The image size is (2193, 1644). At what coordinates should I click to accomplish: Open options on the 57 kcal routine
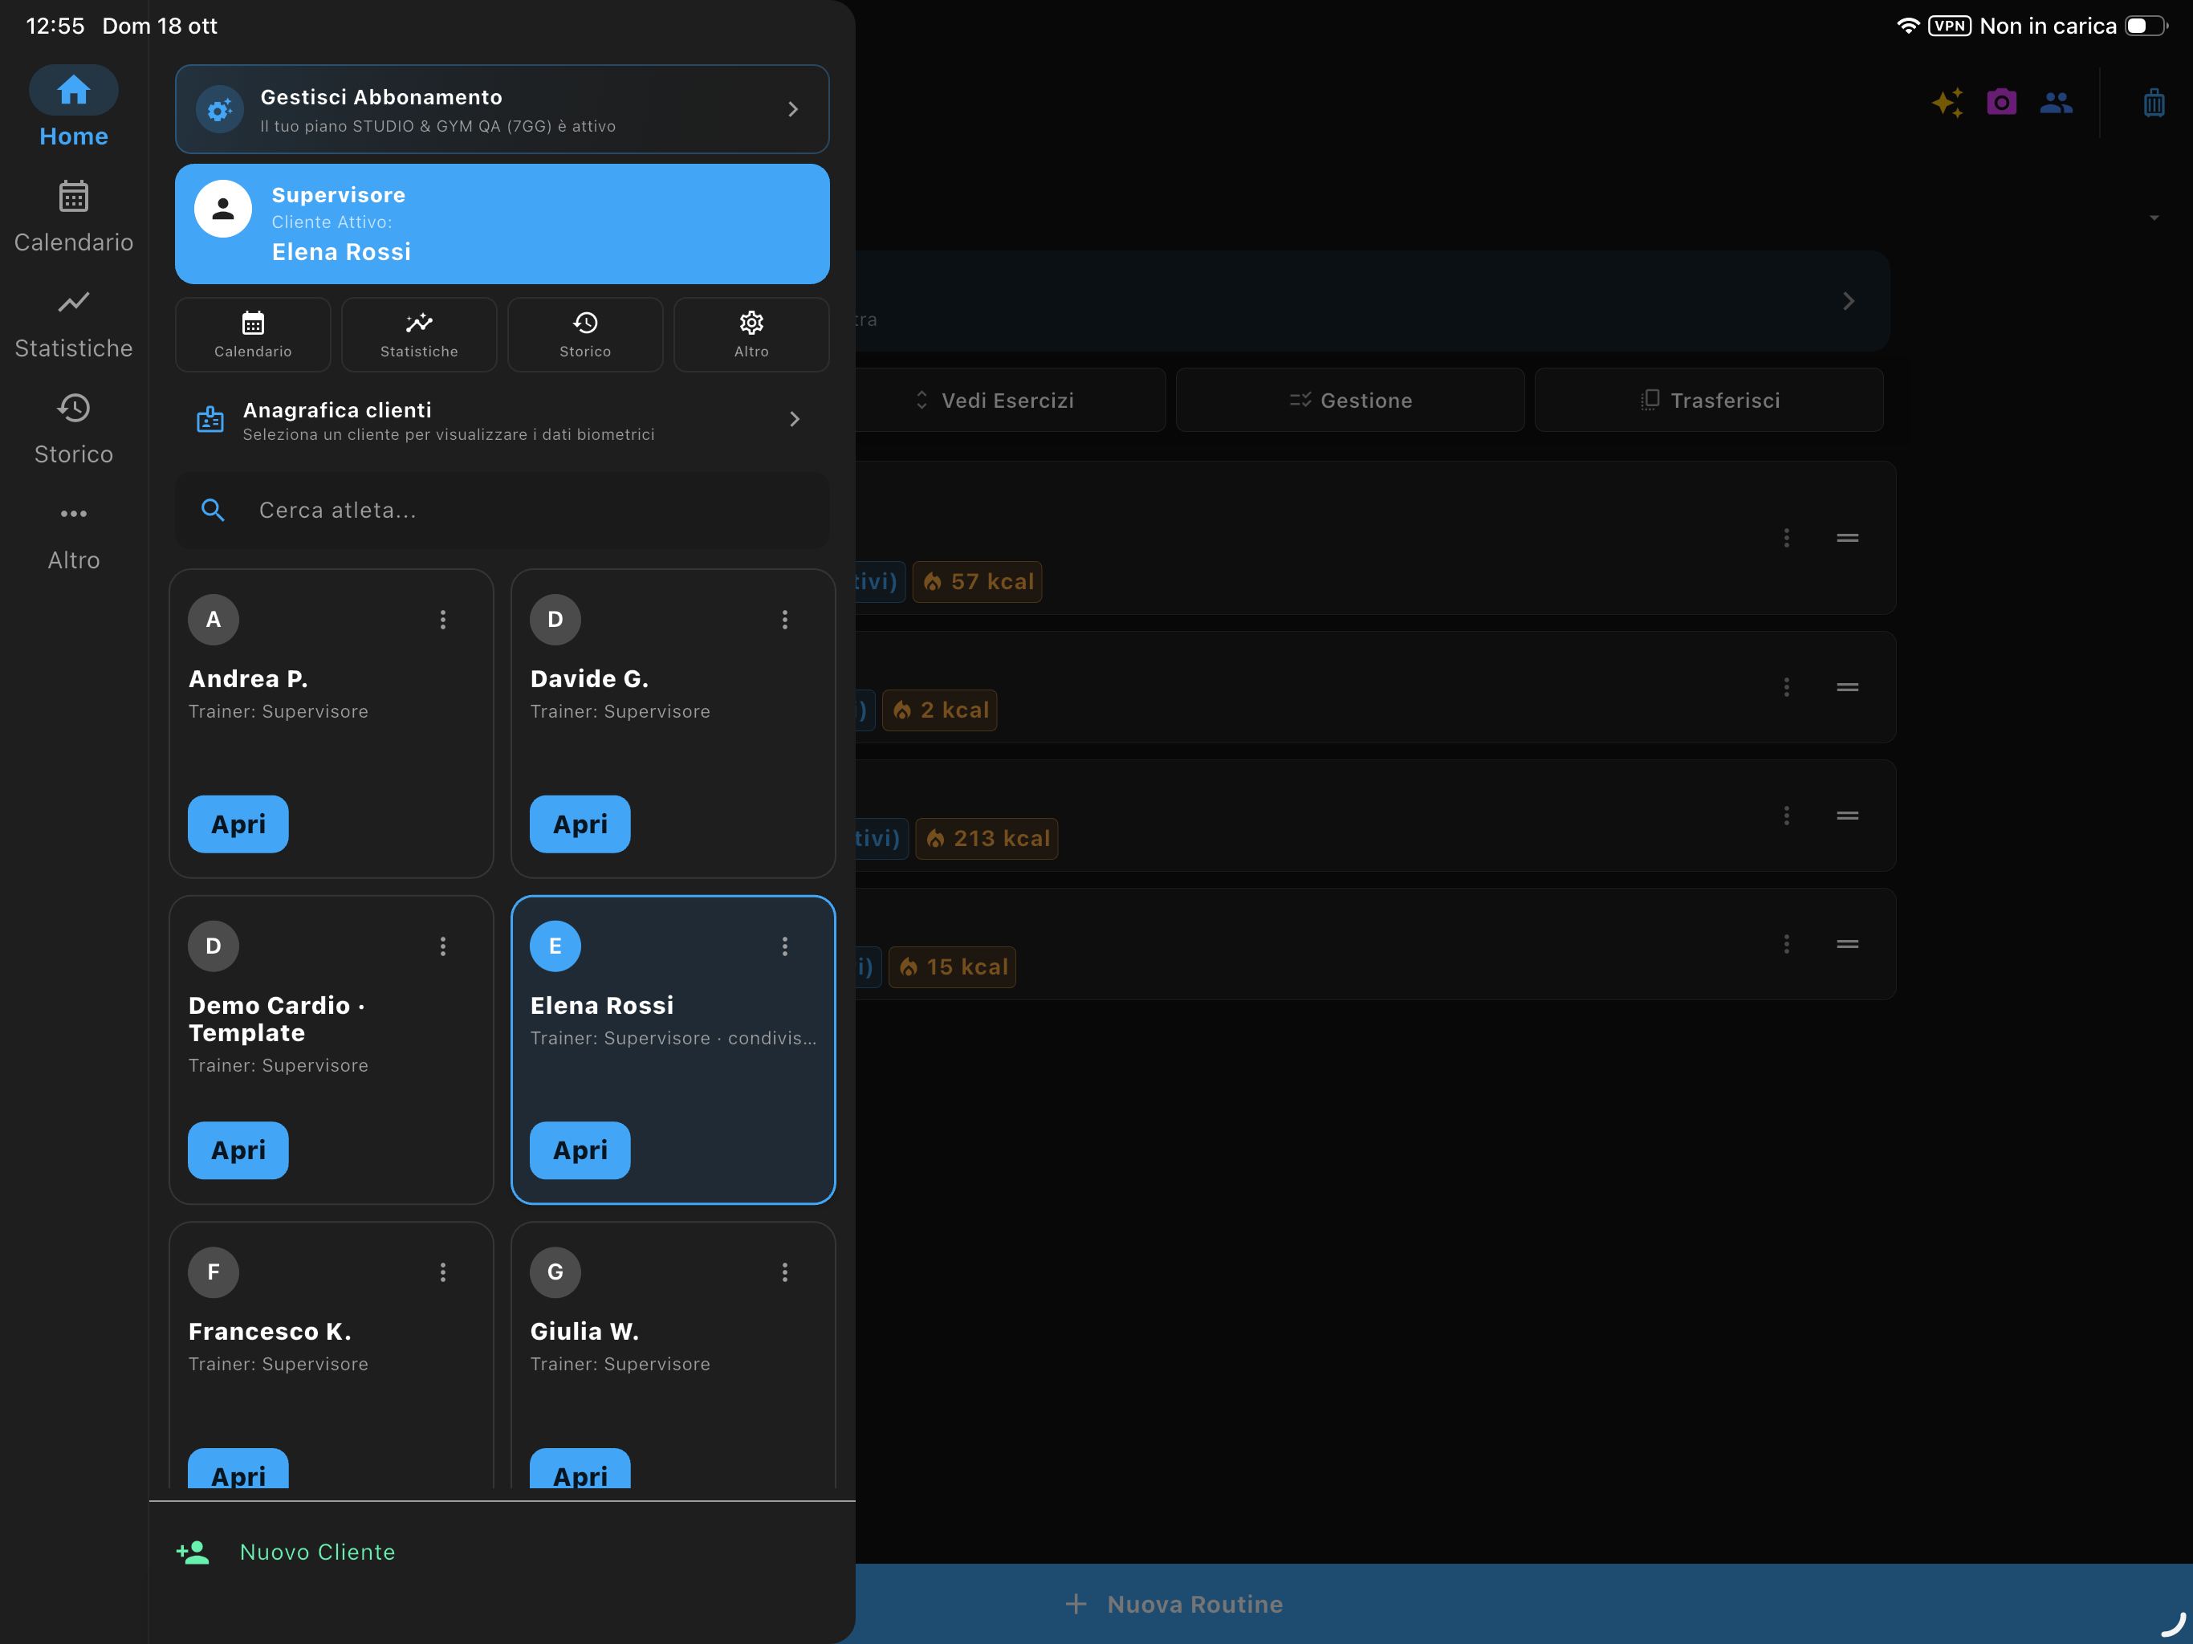[x=1787, y=539]
